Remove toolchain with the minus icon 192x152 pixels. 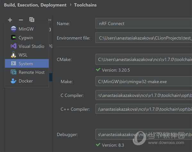point(21,20)
